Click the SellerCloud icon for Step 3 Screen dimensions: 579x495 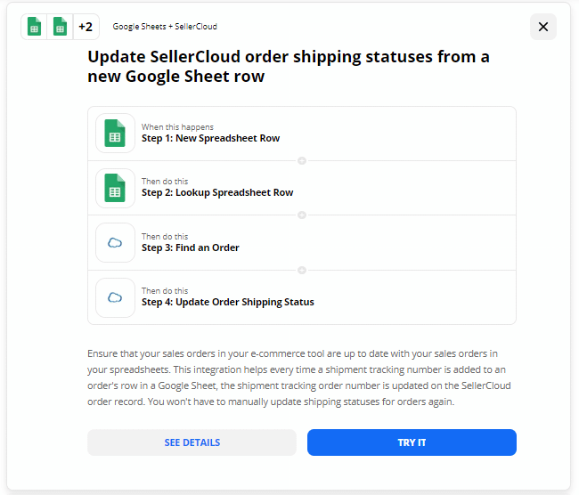pos(115,242)
